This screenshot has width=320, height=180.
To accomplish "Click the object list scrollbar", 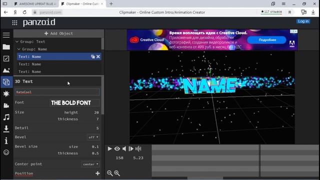I will coord(102,43).
